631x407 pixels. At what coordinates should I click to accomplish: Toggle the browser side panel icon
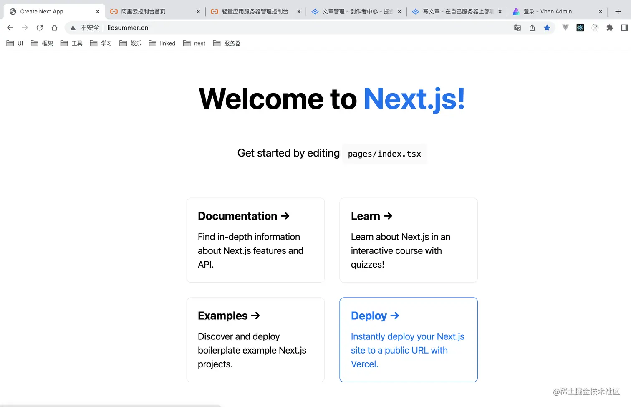pos(624,28)
